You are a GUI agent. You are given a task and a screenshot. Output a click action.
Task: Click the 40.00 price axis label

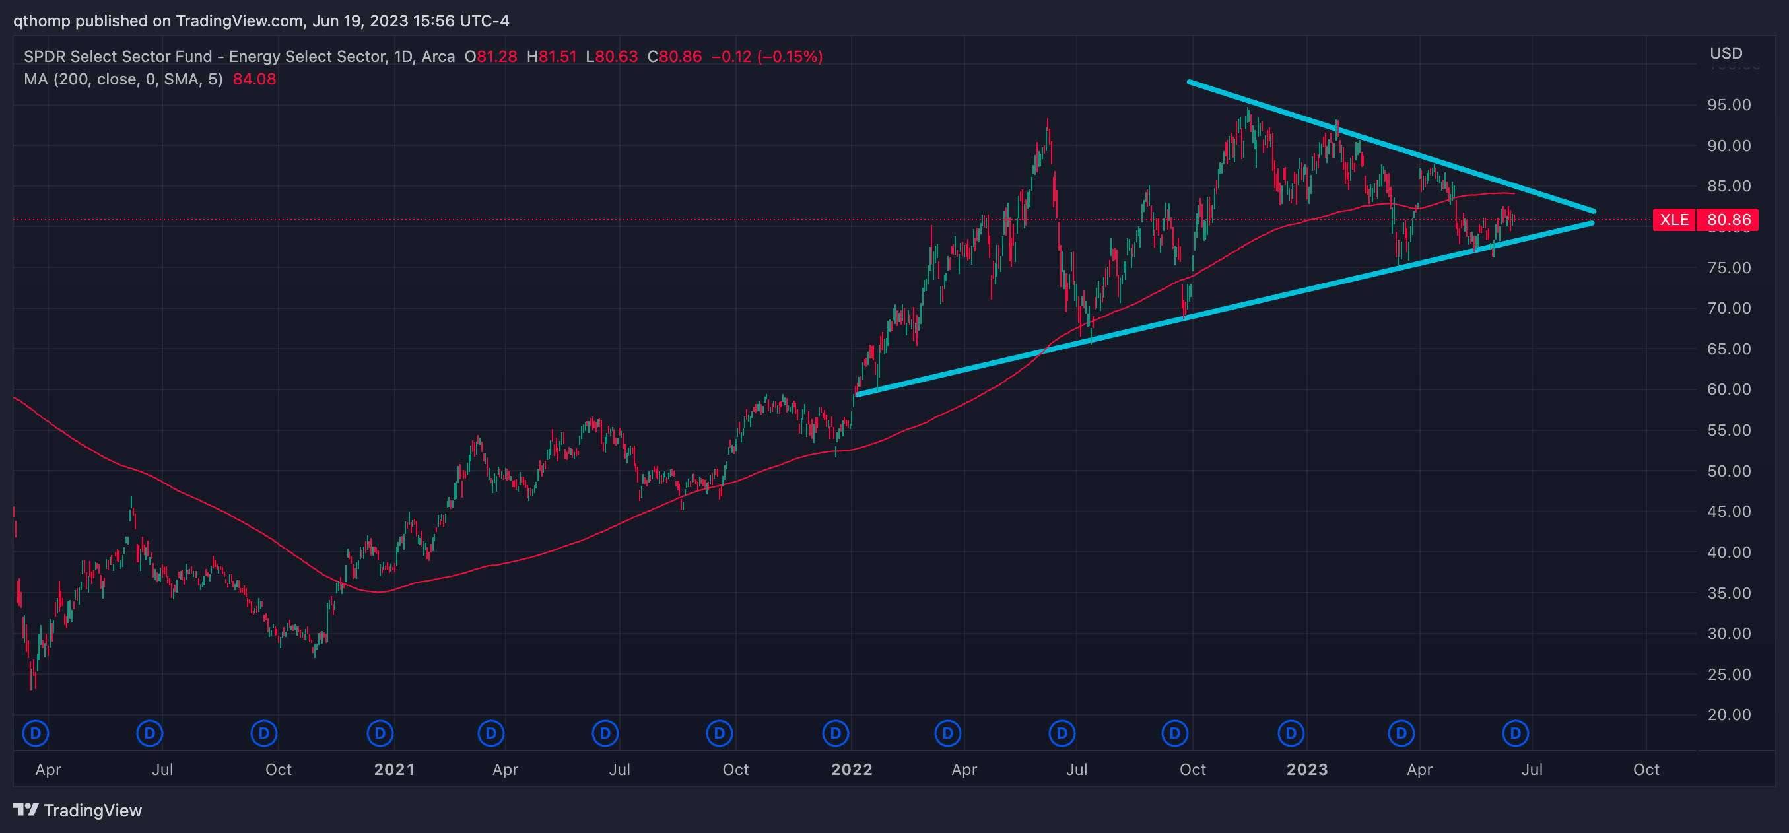click(x=1730, y=552)
